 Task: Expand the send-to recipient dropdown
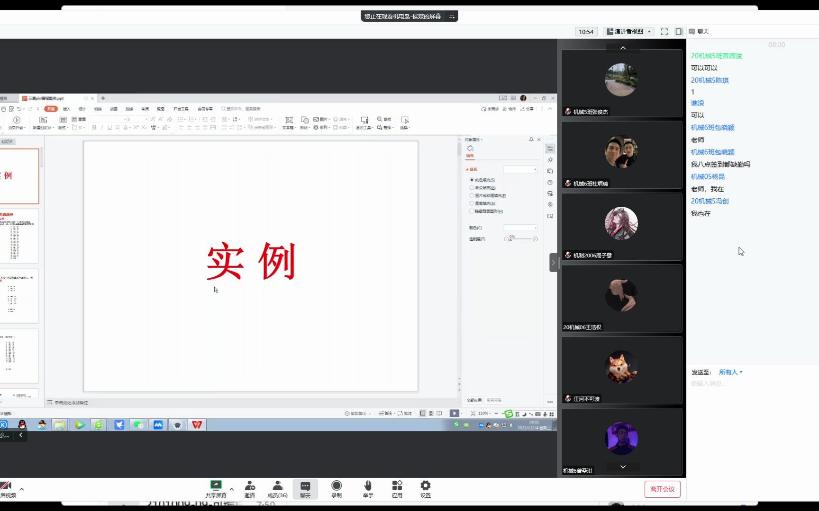click(730, 372)
